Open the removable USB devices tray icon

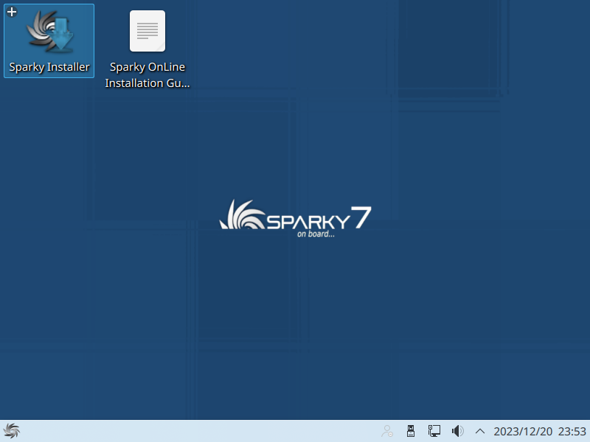tap(411, 431)
